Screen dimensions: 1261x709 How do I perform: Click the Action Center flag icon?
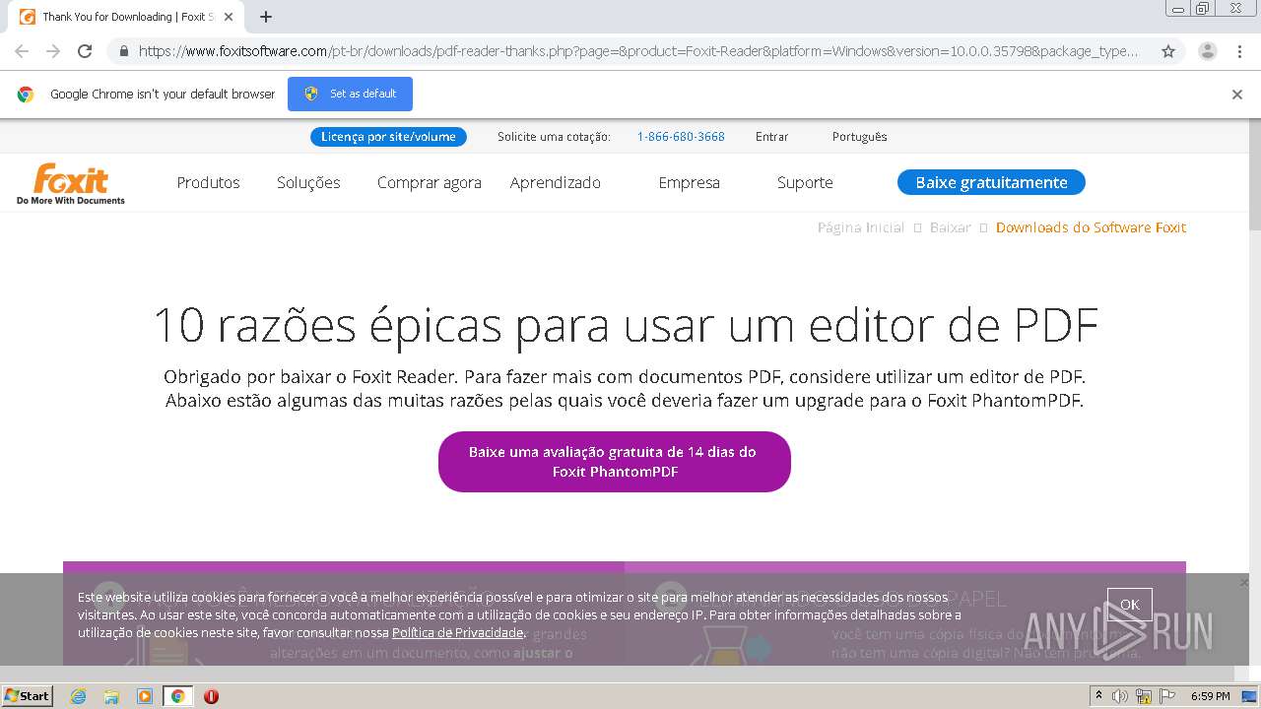tap(1167, 696)
